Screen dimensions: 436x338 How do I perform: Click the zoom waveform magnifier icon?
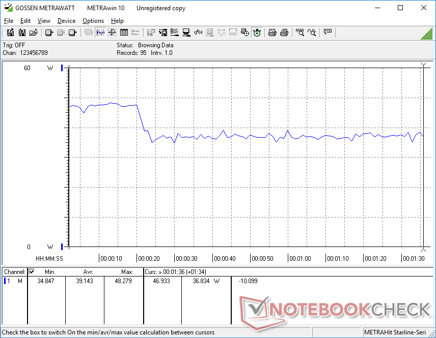pyautogui.click(x=300, y=33)
